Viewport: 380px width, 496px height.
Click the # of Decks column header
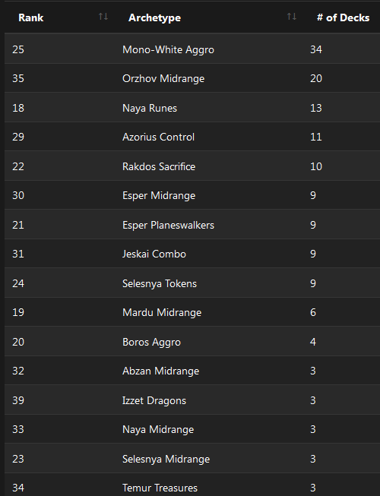click(x=343, y=17)
